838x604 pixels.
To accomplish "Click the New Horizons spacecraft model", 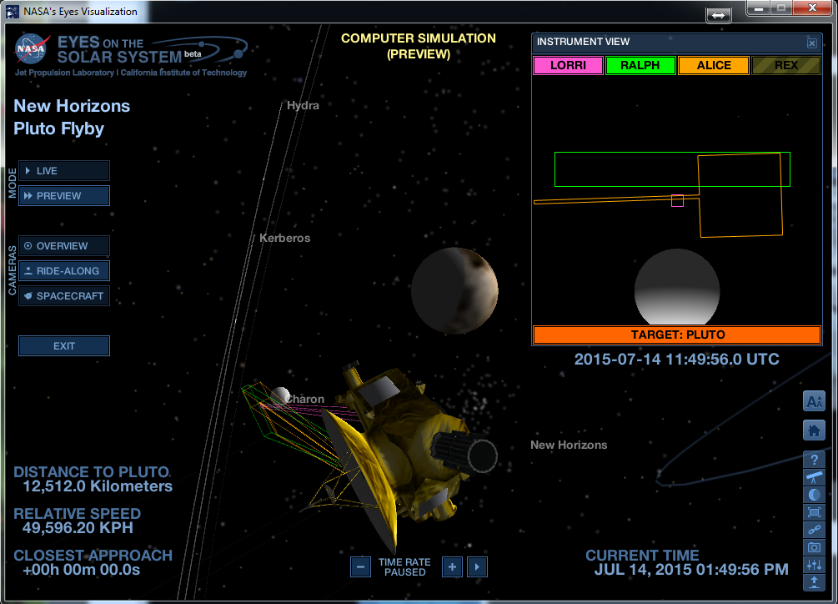I will (406, 455).
